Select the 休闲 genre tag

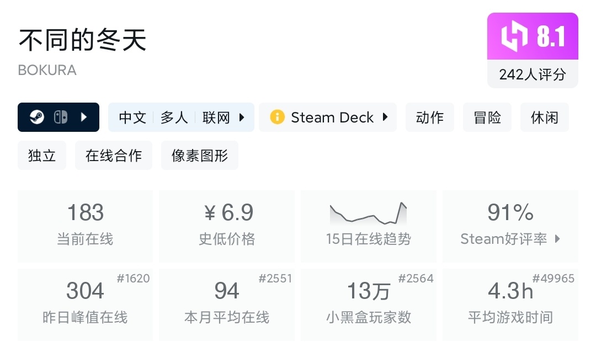click(545, 117)
